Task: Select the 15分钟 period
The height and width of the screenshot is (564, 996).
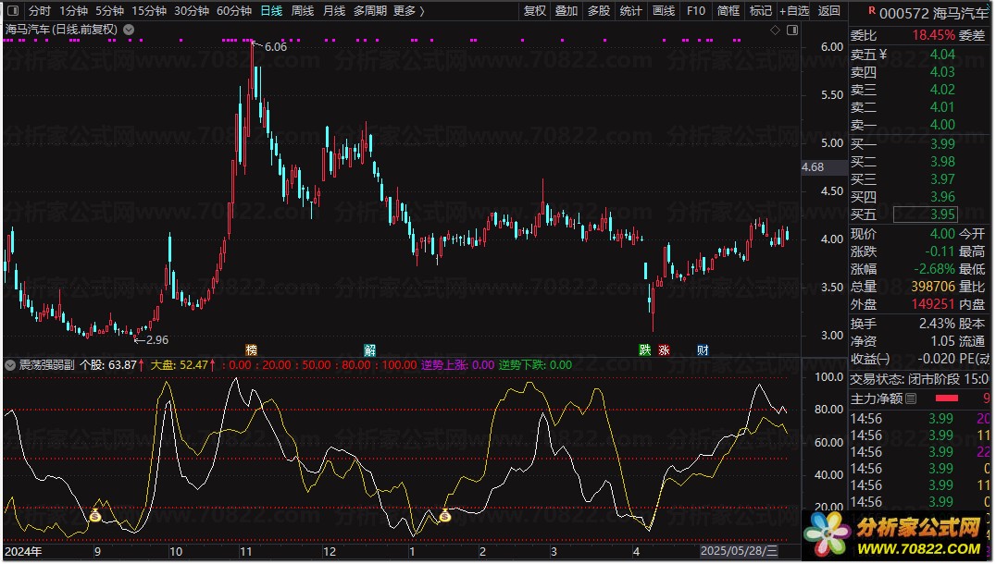Action: pos(149,11)
